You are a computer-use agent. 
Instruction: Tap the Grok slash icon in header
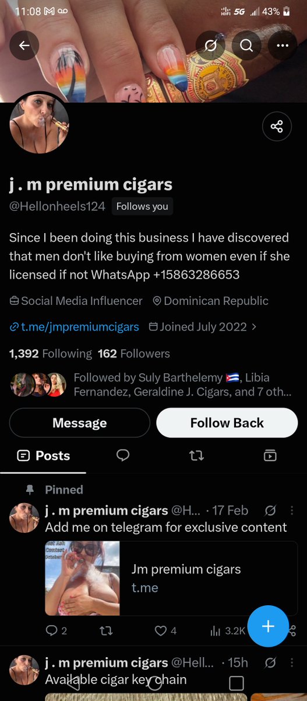210,46
